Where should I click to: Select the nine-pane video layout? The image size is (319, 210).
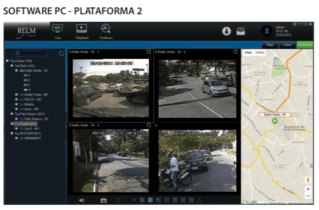point(166,200)
